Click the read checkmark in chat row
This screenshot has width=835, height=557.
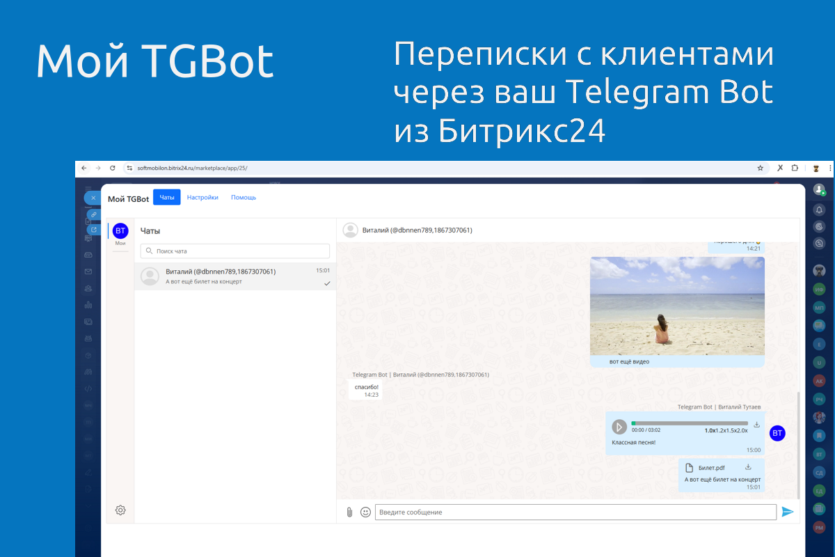[327, 283]
